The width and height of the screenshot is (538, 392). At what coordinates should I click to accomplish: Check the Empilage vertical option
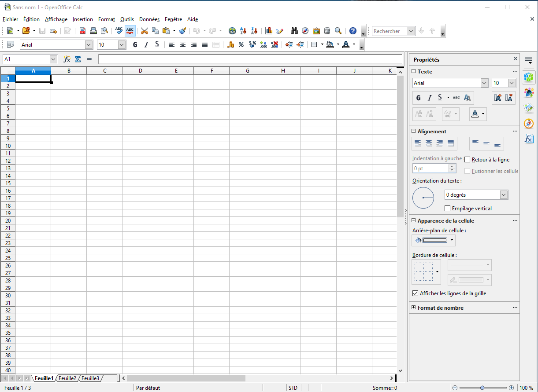[x=448, y=209]
